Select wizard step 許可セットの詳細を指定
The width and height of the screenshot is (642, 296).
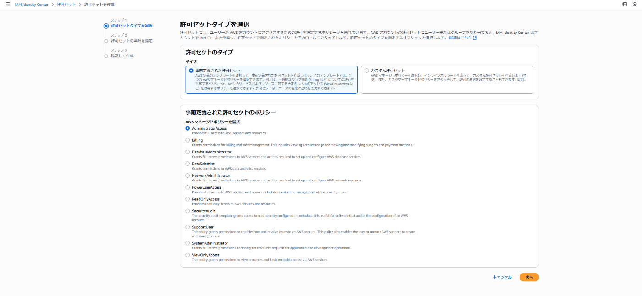coord(132,41)
